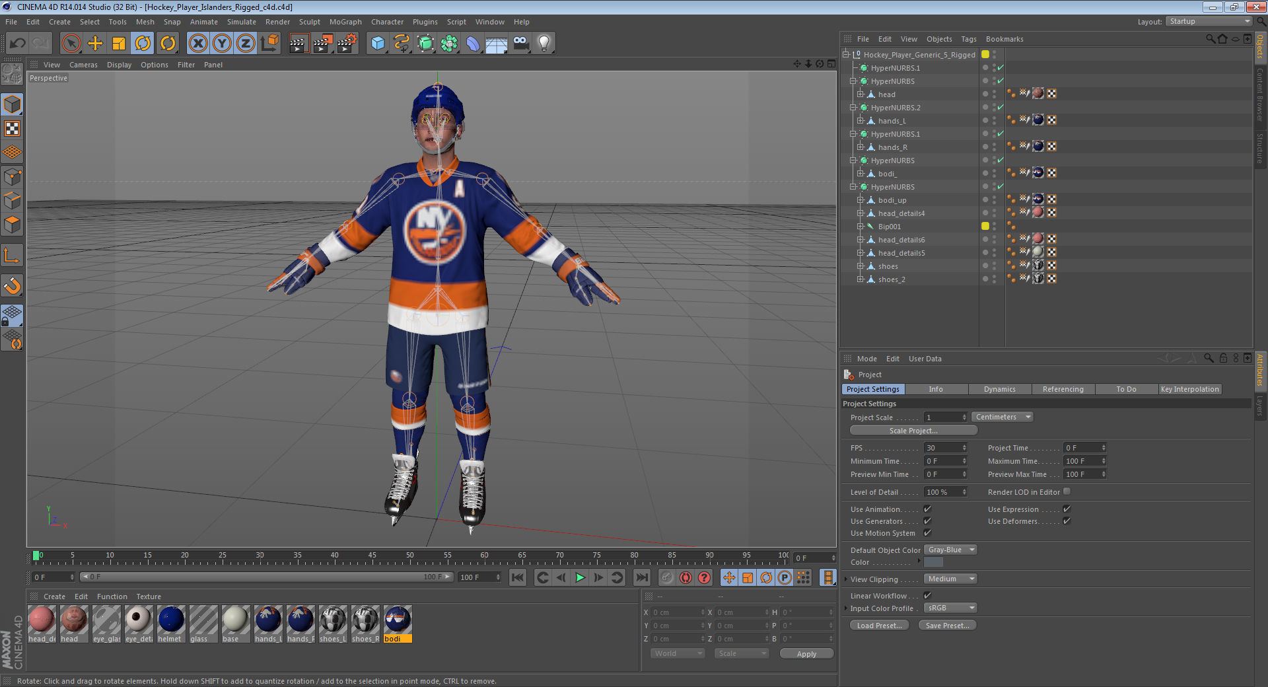Open Objects manager Tags menu
Image resolution: width=1268 pixels, height=687 pixels.
tap(968, 39)
